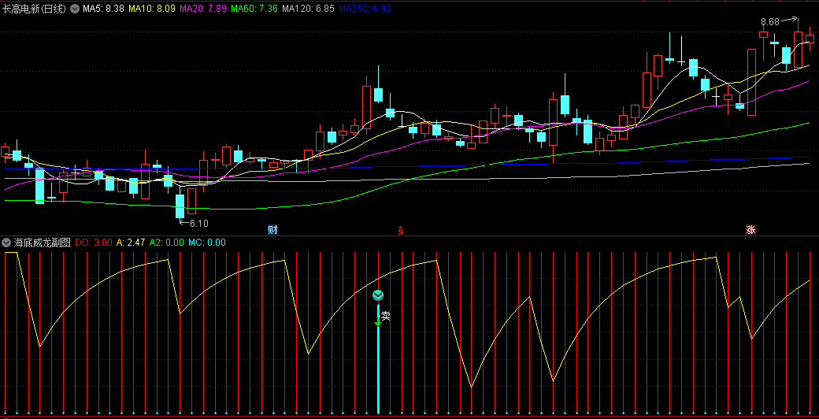Click the 6.10 low price arrow marker
The width and height of the screenshot is (819, 419).
pos(194,223)
